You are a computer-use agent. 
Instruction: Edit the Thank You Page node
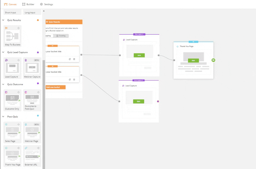(x=193, y=61)
